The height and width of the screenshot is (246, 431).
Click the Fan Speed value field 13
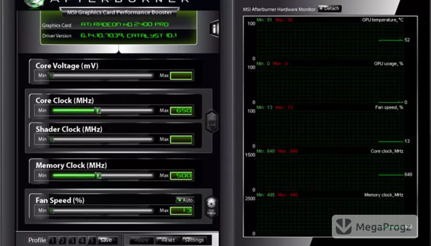tap(182, 211)
